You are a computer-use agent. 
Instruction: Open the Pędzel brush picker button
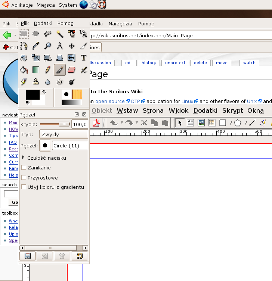(45, 146)
